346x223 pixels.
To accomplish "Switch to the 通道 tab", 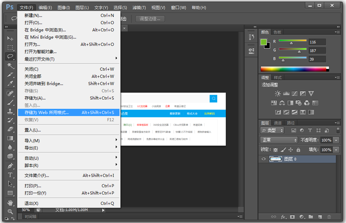I will coord(278,123).
